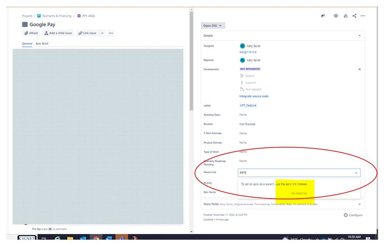The height and width of the screenshot is (244, 387).
Task: Click the Projects breadcrumb link
Action: pyautogui.click(x=27, y=16)
